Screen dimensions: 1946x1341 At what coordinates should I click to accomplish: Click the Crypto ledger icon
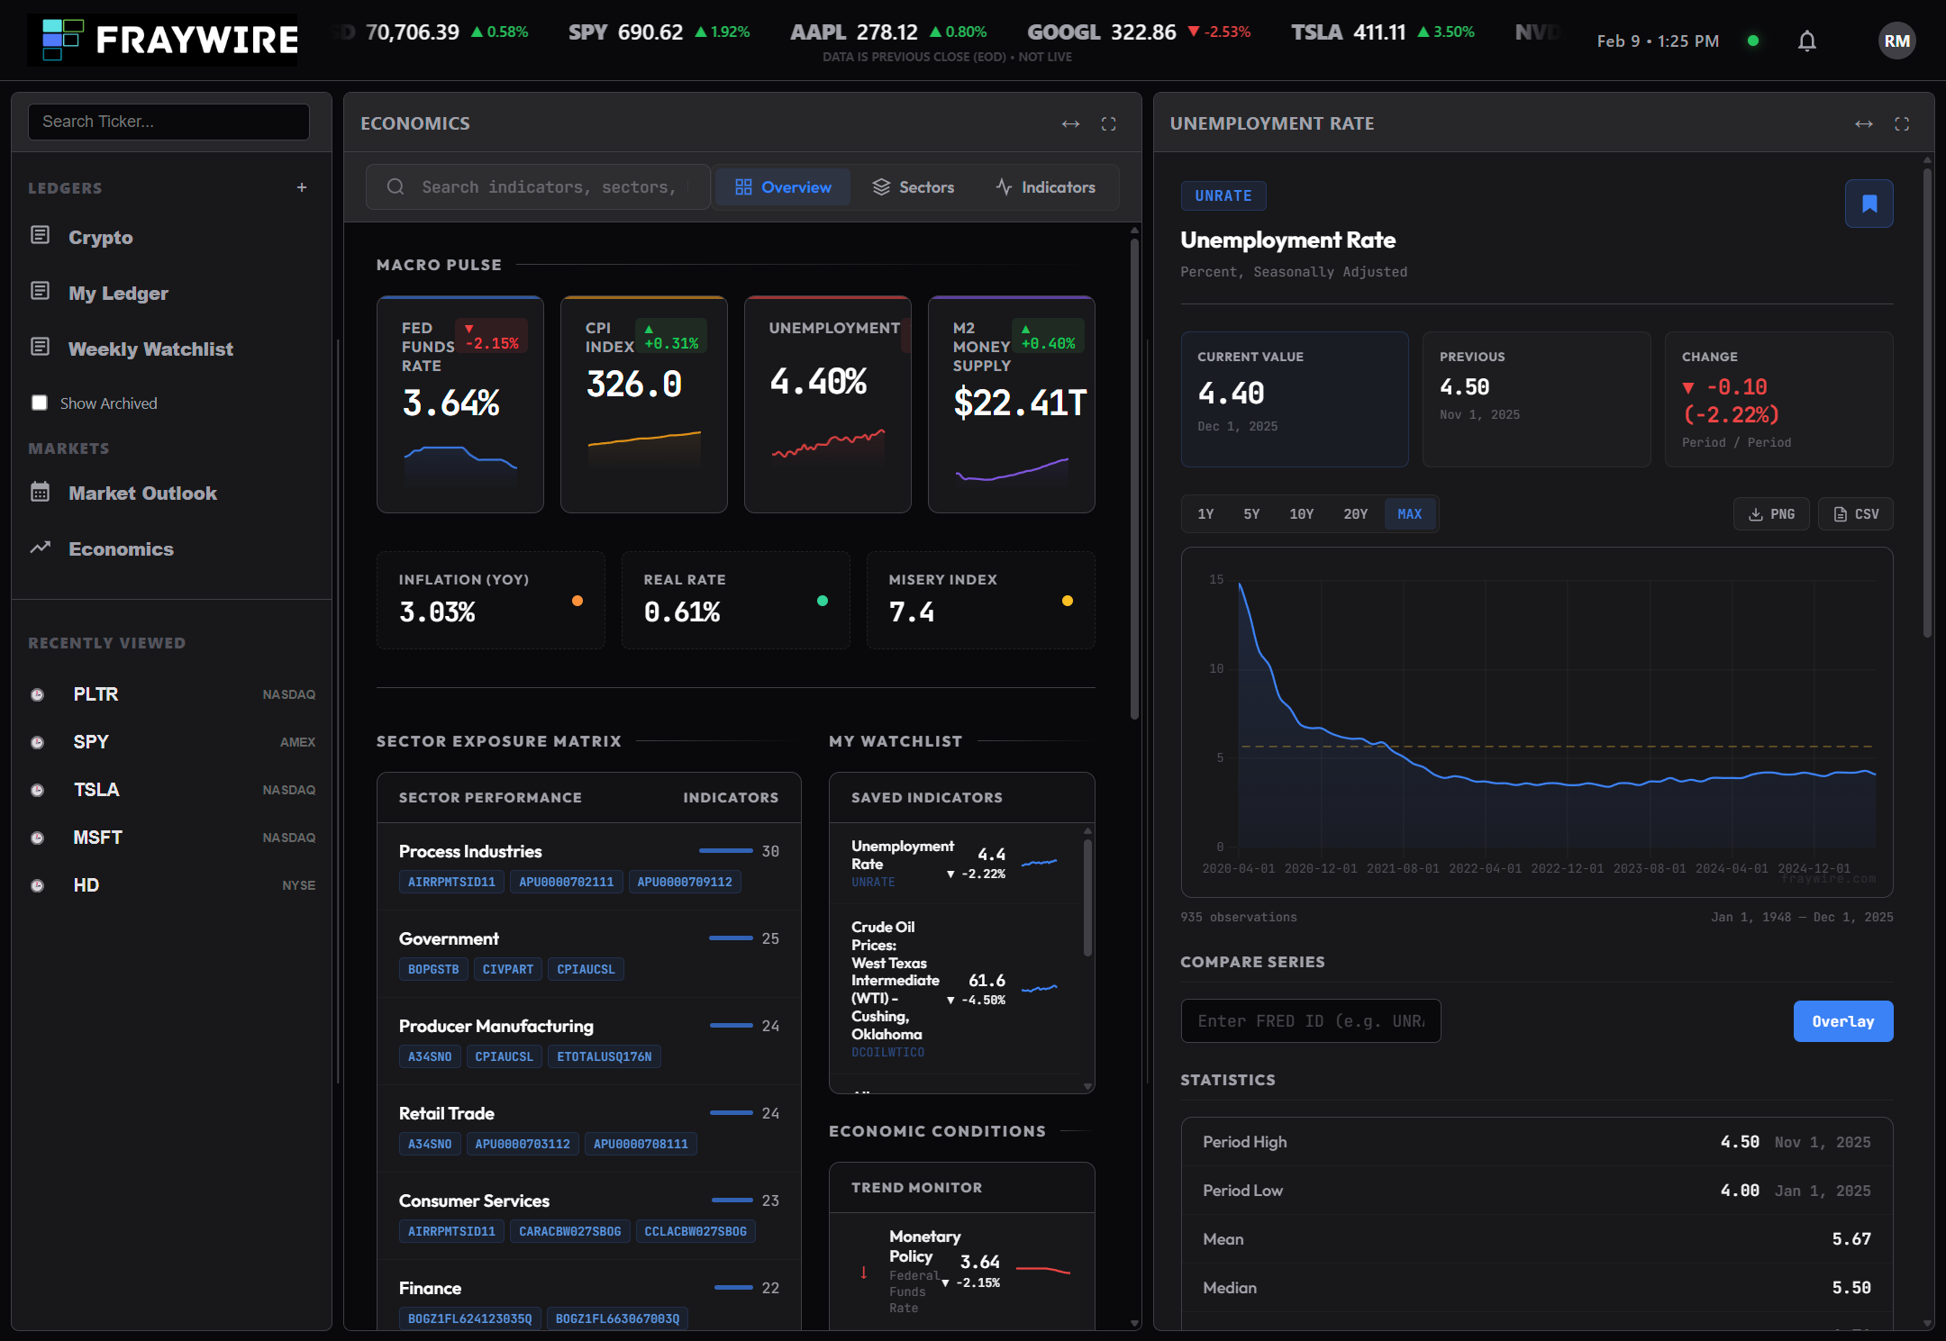point(41,236)
